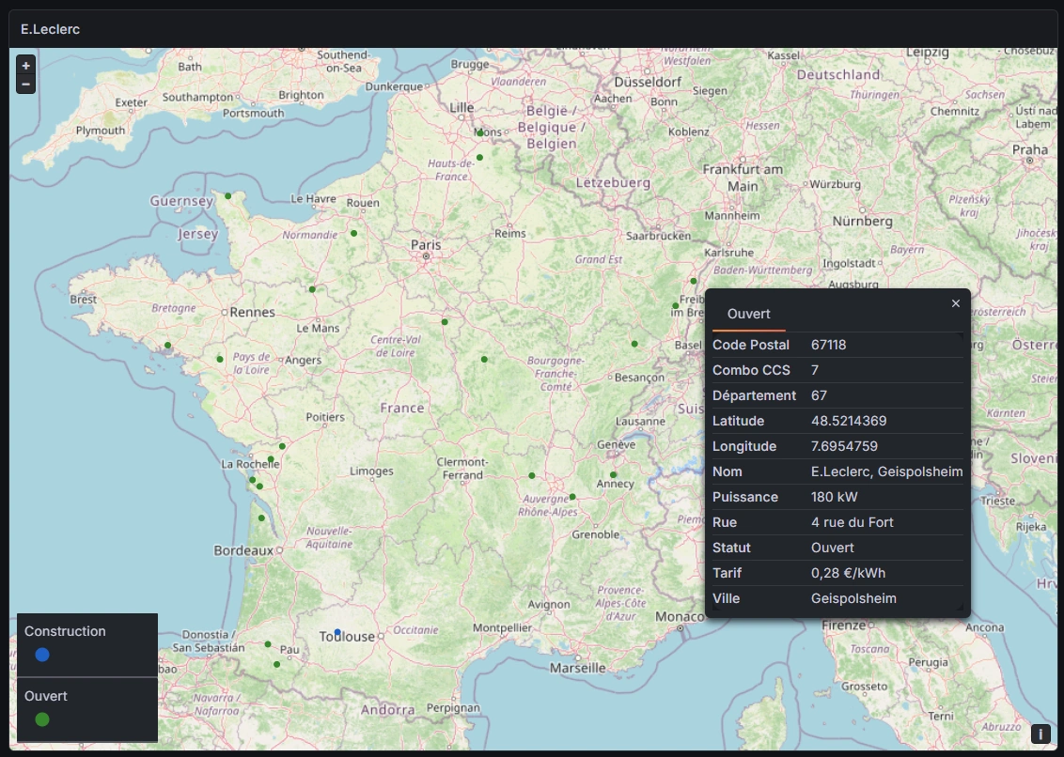
Task: Click the E.Leclerc panel title
Action: [50, 29]
